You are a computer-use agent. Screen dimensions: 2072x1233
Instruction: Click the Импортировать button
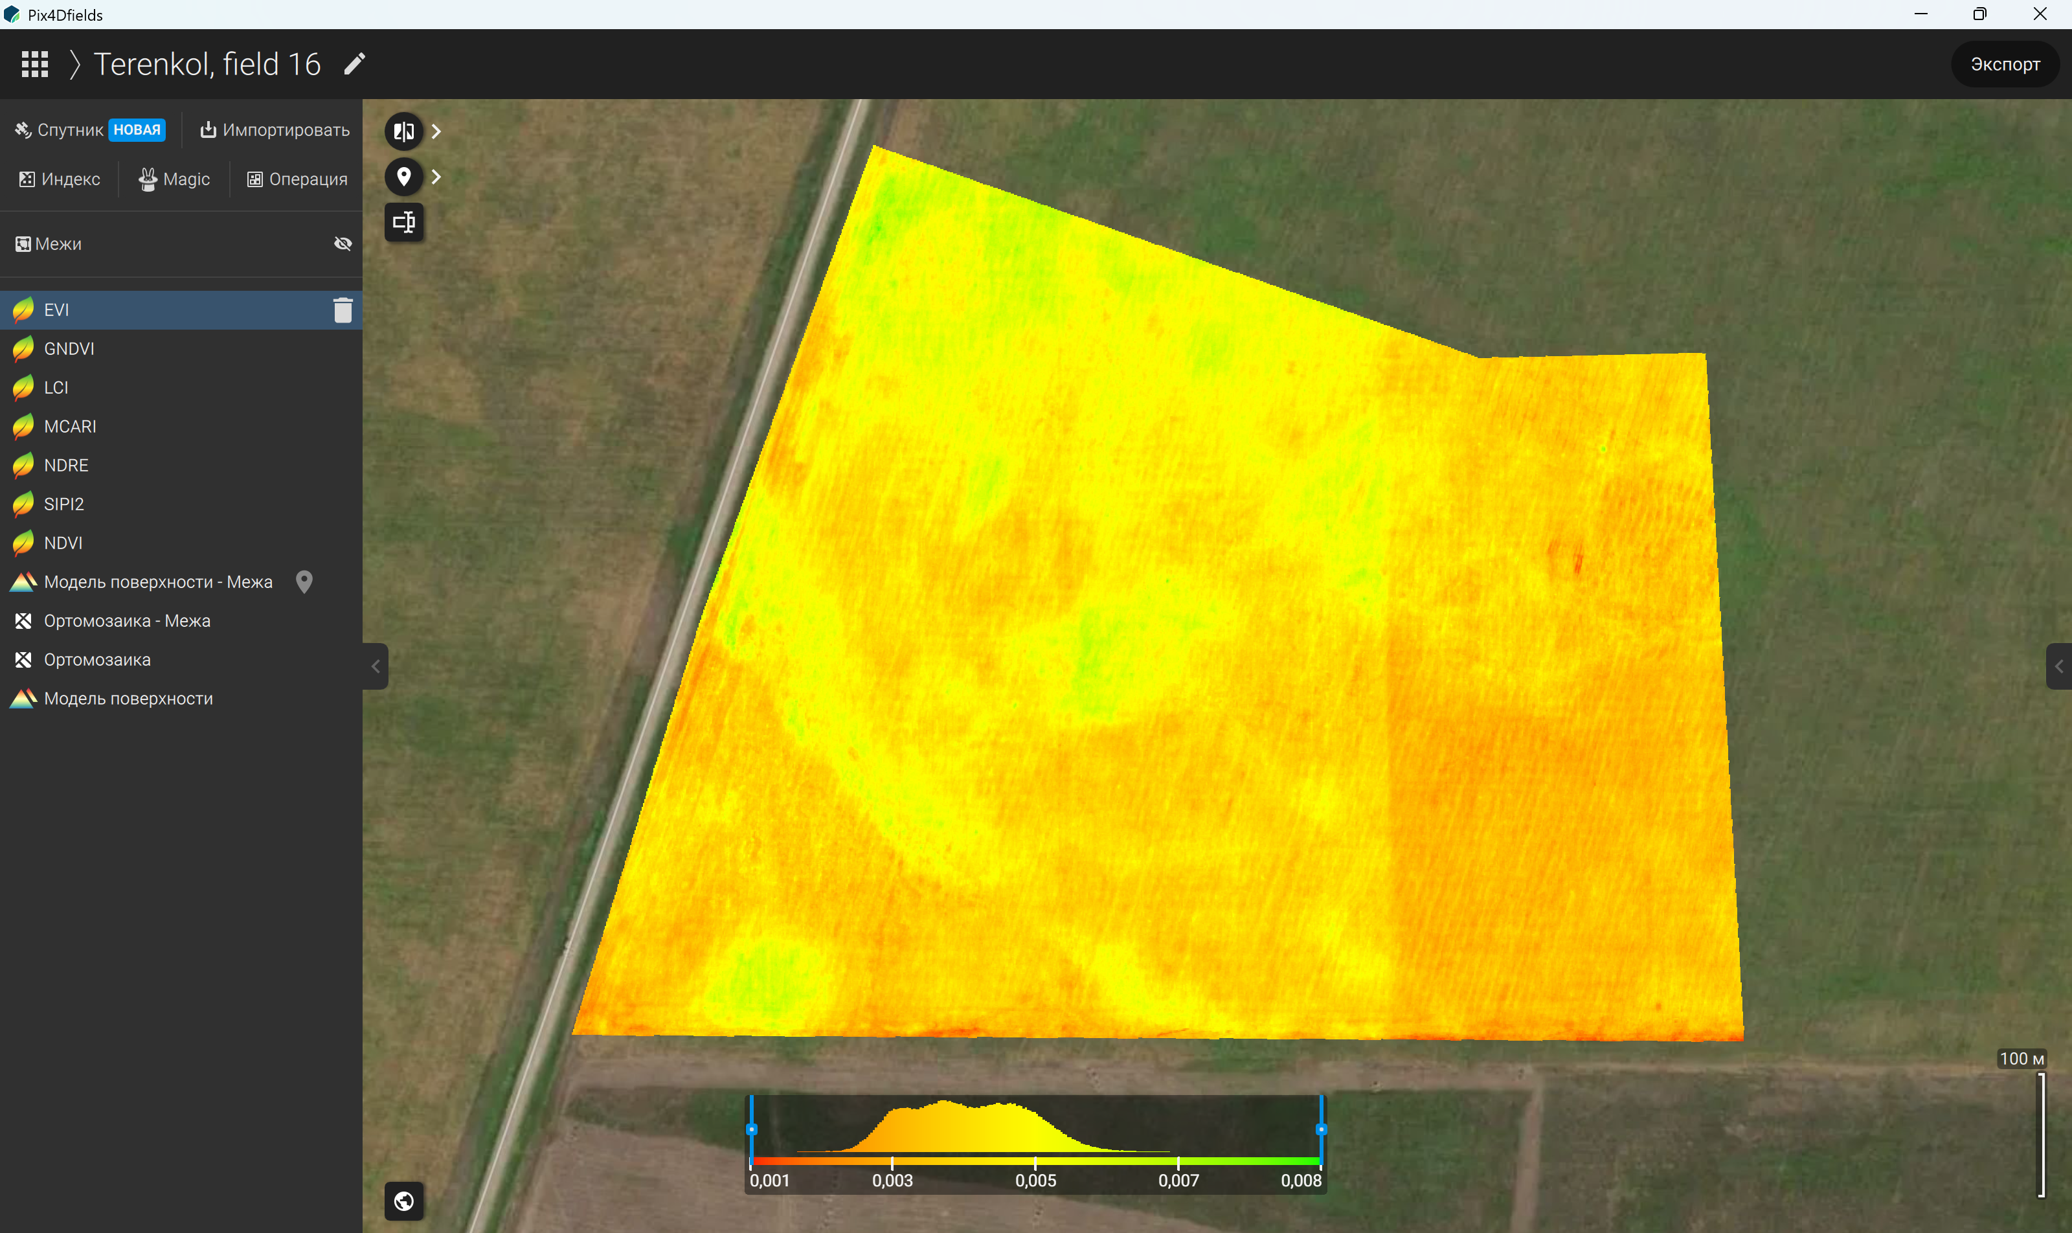pyautogui.click(x=275, y=130)
